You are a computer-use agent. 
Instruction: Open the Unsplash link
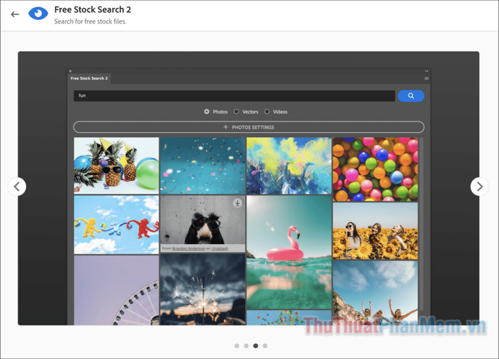(x=220, y=248)
